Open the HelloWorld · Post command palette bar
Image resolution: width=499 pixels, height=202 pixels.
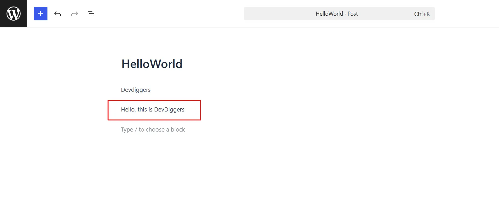click(339, 13)
